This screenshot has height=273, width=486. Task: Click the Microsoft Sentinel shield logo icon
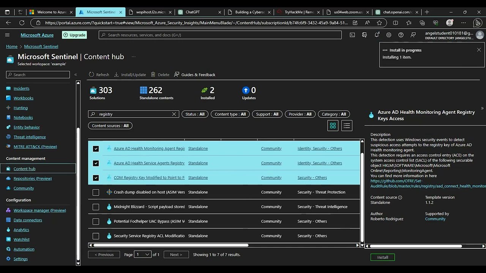tap(10, 59)
